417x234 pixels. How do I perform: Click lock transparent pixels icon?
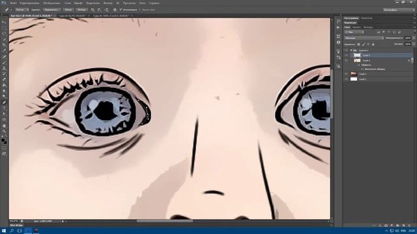point(359,44)
